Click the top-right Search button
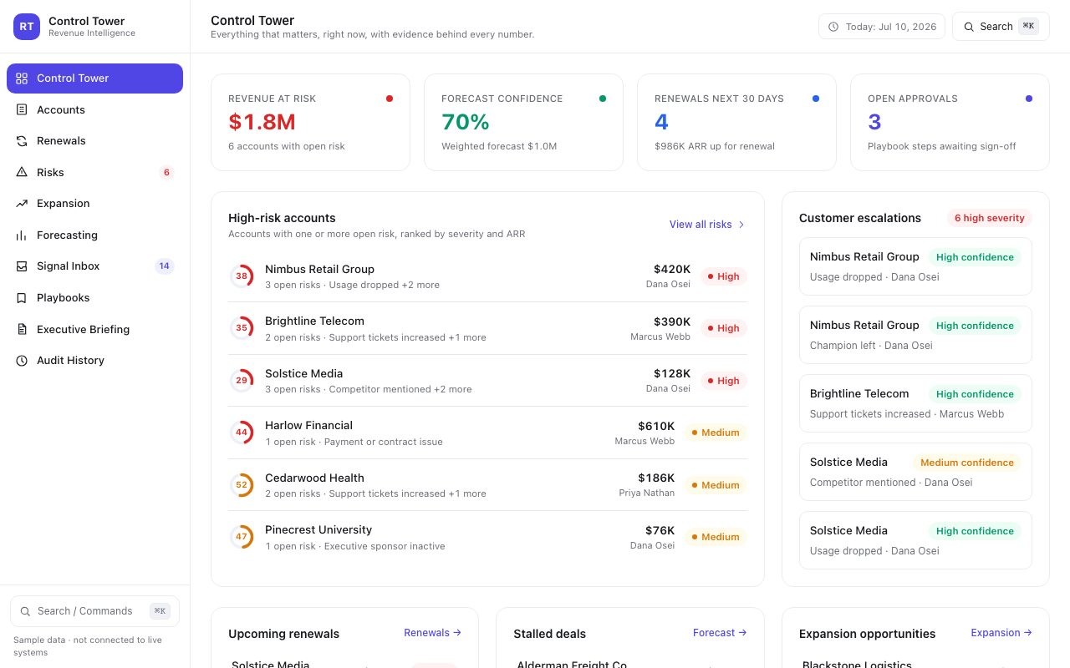The width and height of the screenshot is (1070, 668). coord(1001,27)
